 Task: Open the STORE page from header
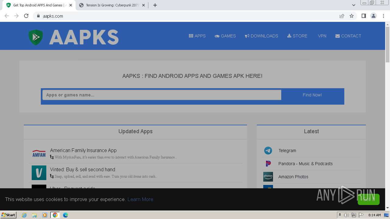click(x=297, y=36)
